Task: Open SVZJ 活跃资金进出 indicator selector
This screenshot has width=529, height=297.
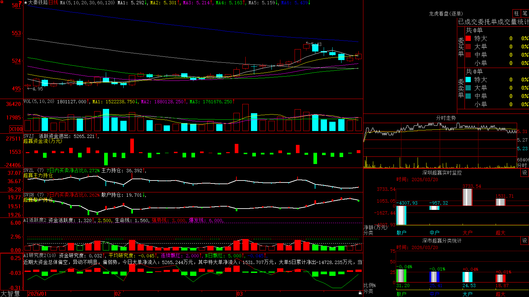Action: pos(29,136)
